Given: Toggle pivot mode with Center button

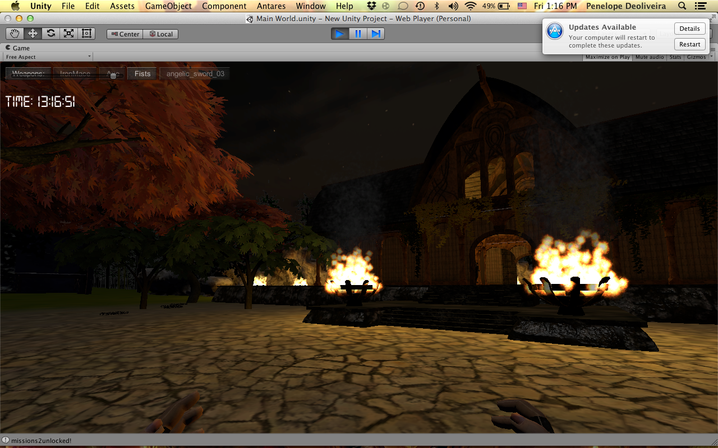Looking at the screenshot, I should pos(125,34).
